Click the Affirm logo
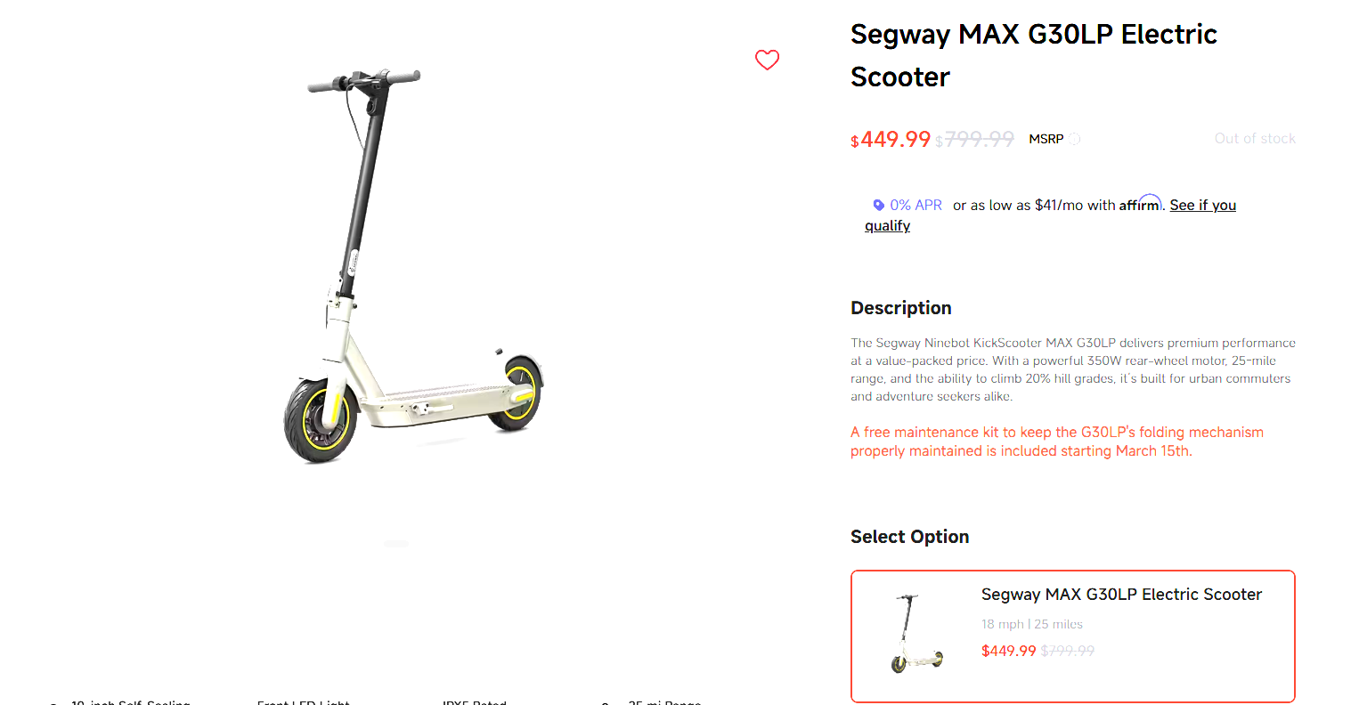This screenshot has width=1359, height=705. pos(1140,204)
